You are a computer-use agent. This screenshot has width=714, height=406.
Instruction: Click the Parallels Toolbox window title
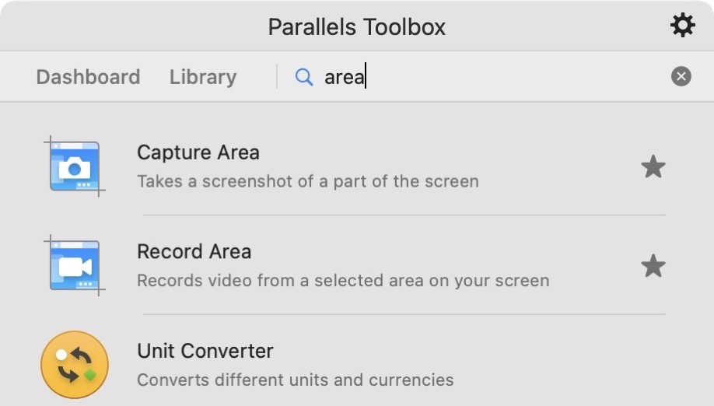click(356, 26)
